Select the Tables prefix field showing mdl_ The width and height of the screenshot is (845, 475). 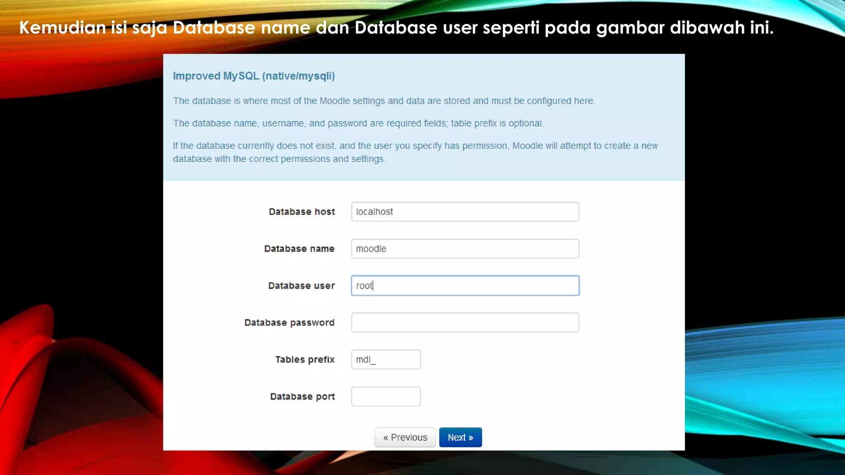click(386, 360)
